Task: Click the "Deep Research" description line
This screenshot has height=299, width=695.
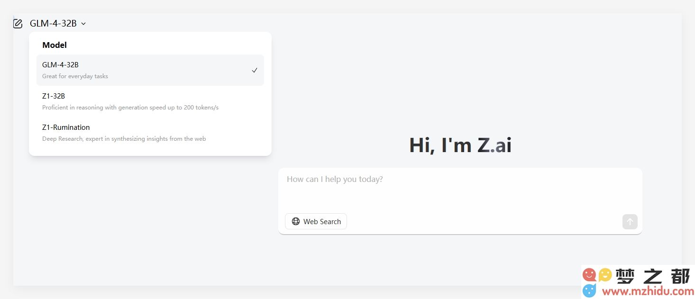Action: [124, 139]
